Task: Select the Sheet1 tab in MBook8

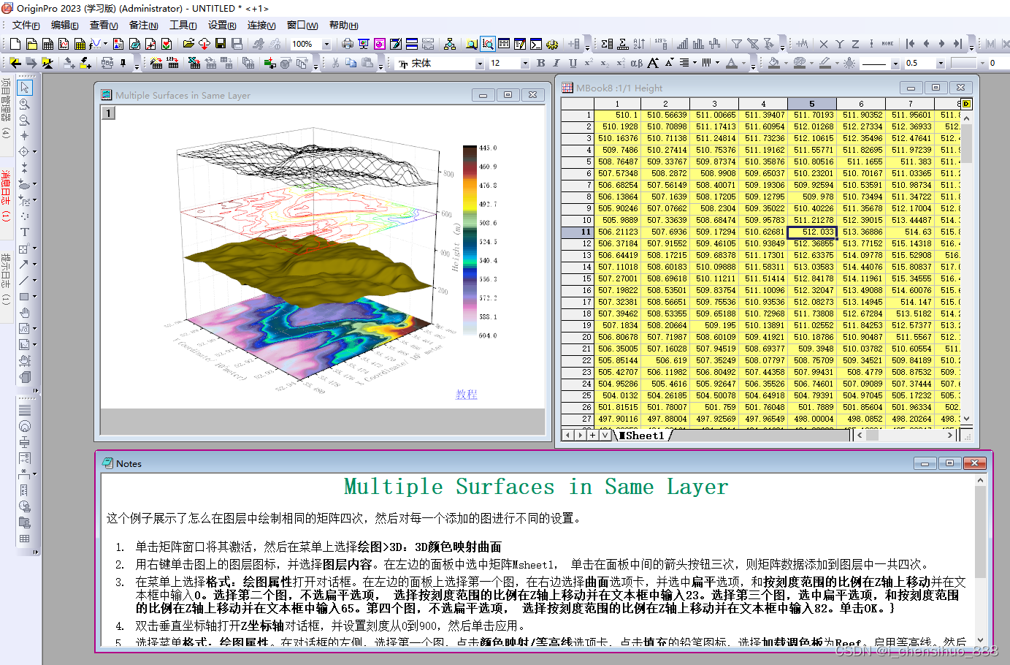Action: point(643,436)
